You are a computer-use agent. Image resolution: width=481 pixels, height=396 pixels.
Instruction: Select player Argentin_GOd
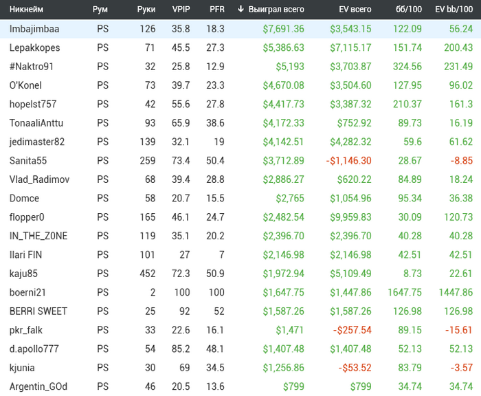click(38, 386)
